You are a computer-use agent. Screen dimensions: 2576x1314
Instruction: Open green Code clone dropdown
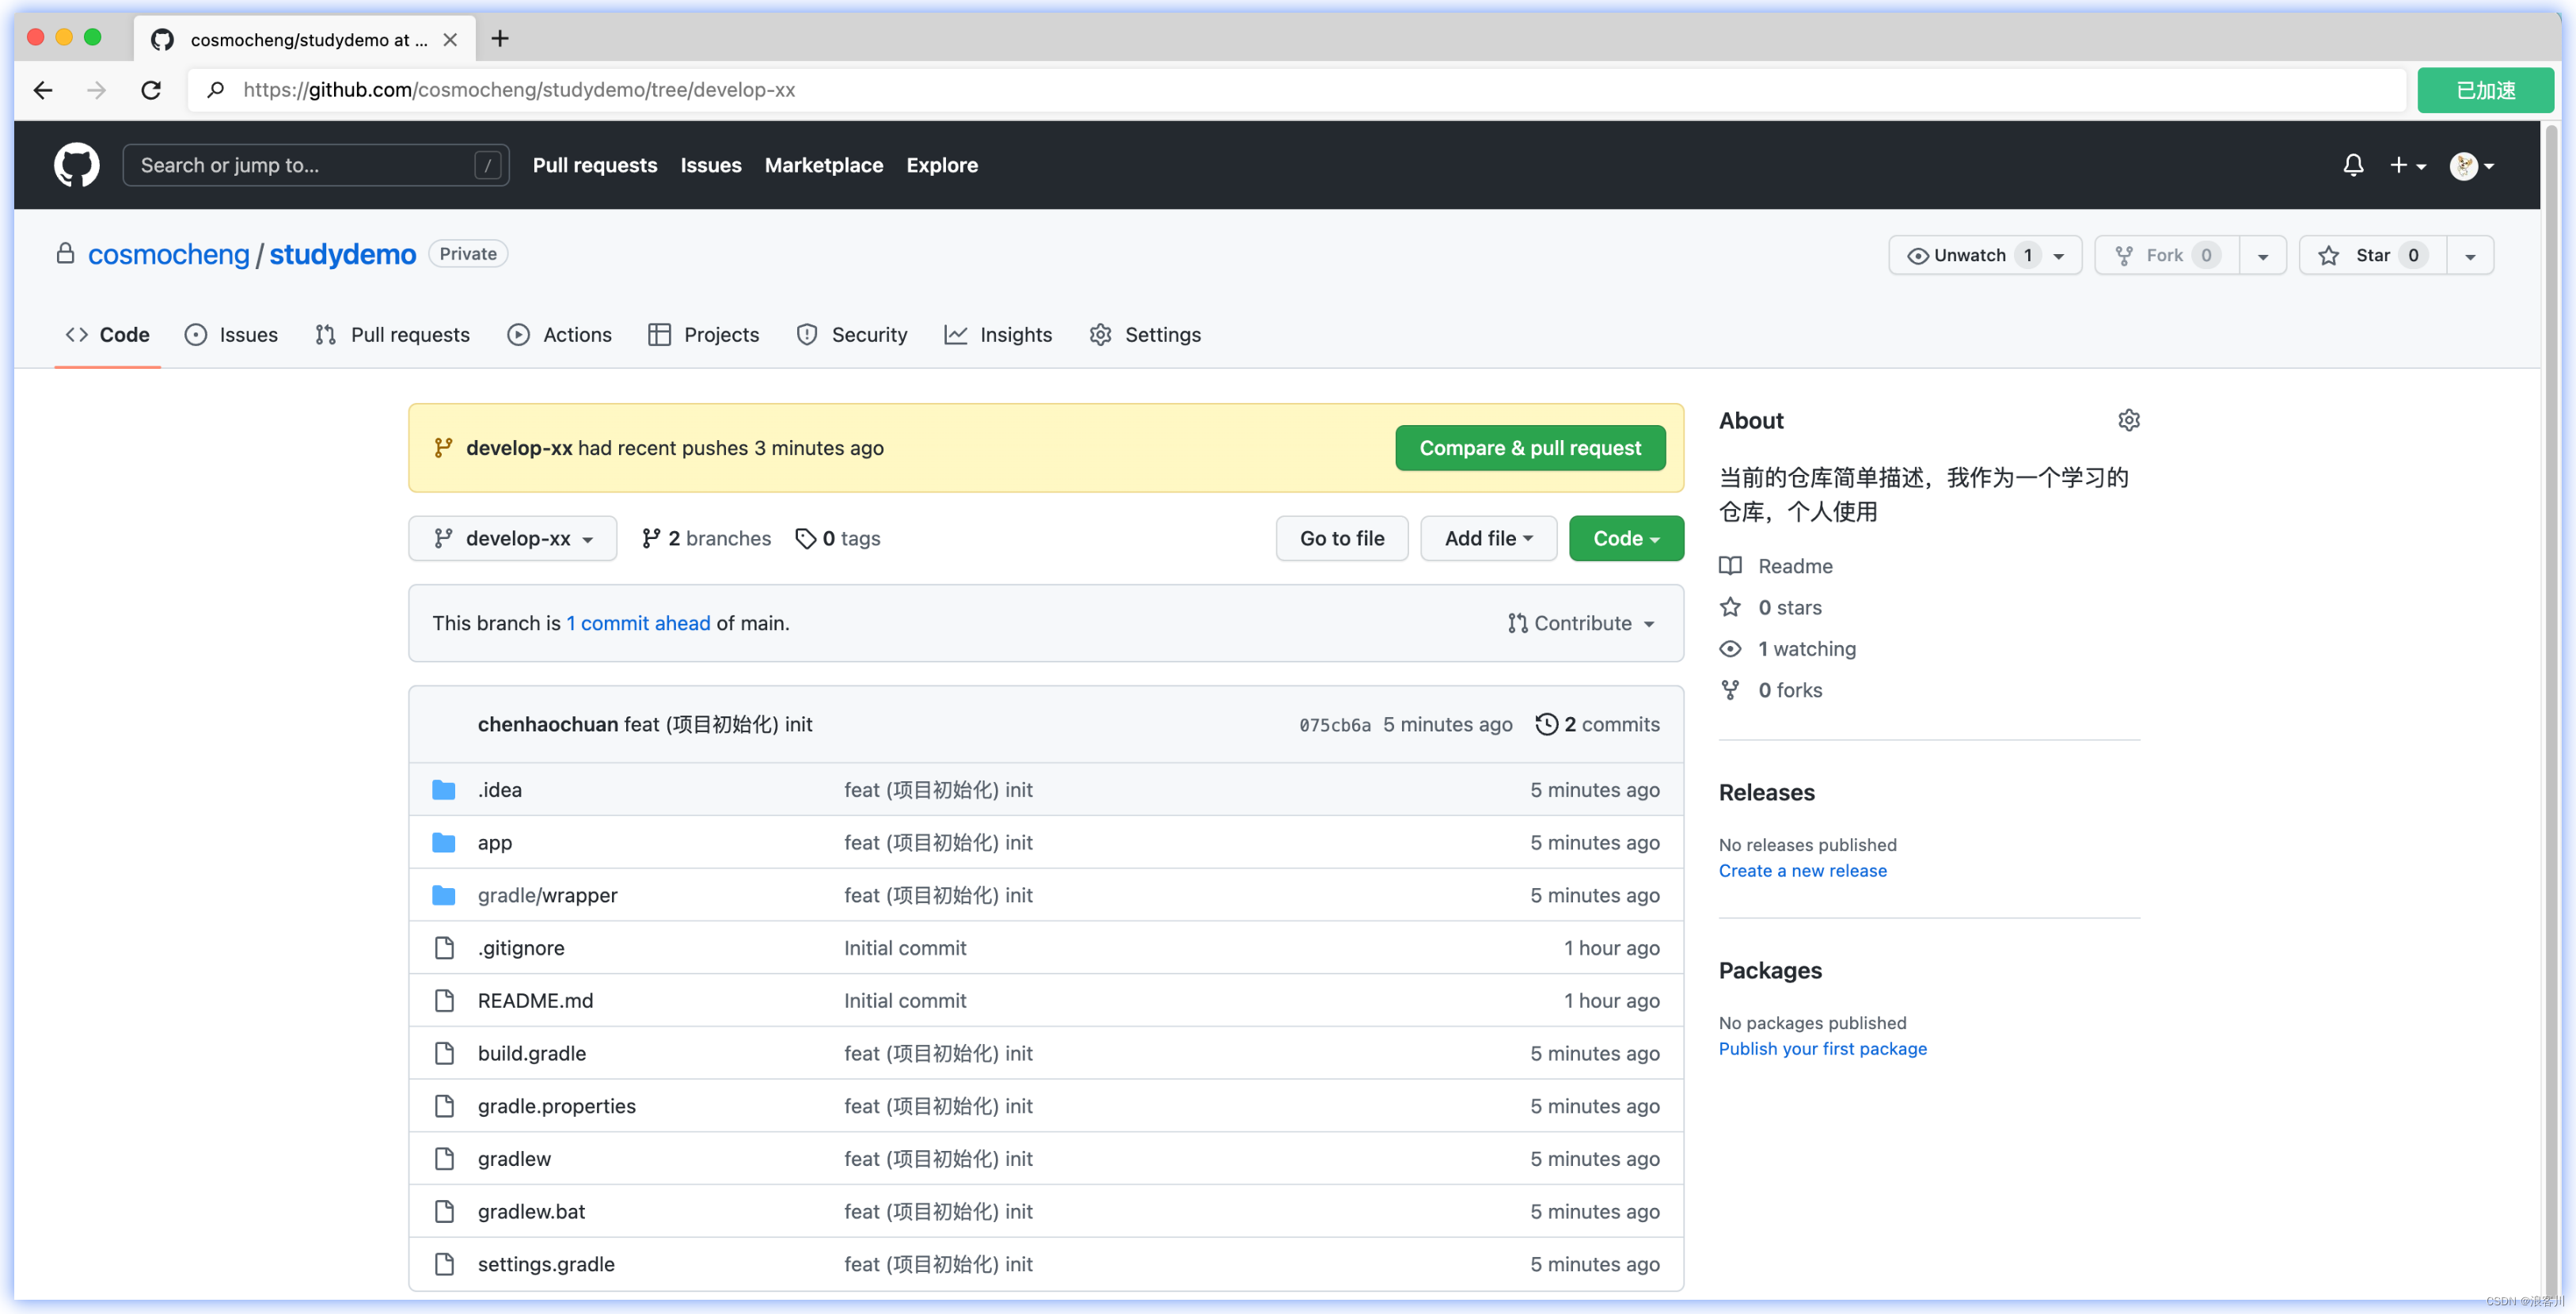point(1626,538)
